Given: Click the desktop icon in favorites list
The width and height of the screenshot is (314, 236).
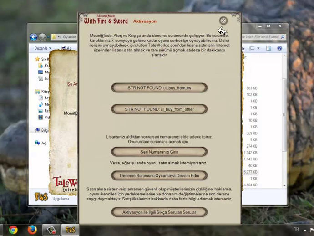Looking at the screenshot, I should pyautogui.click(x=41, y=72).
